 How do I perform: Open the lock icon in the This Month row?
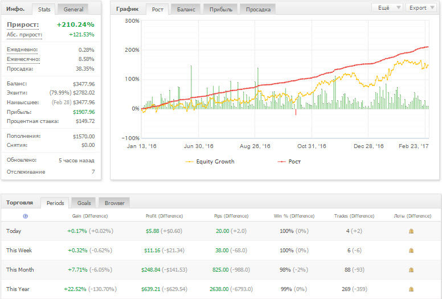click(x=411, y=270)
